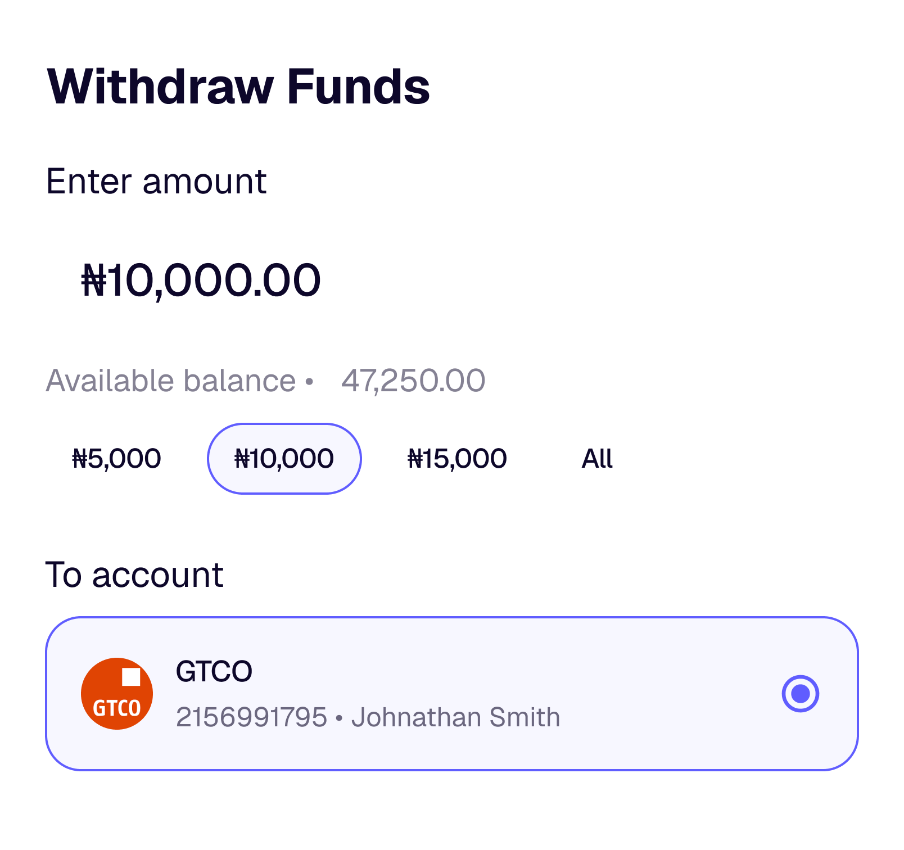904x850 pixels.
Task: Click the Withdraw Funds heading
Action: [x=238, y=87]
